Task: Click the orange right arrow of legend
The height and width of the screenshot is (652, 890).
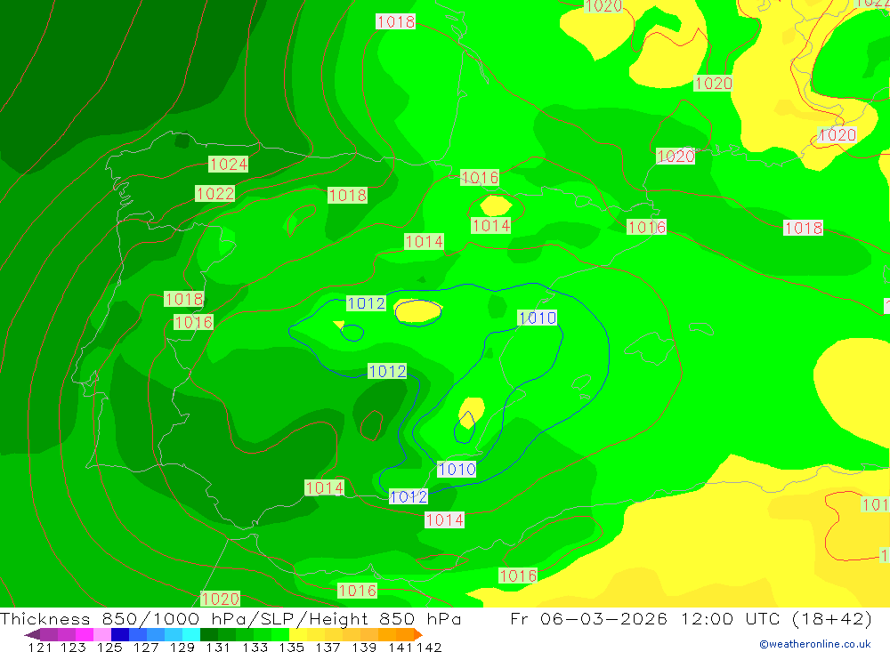Action: (418, 634)
